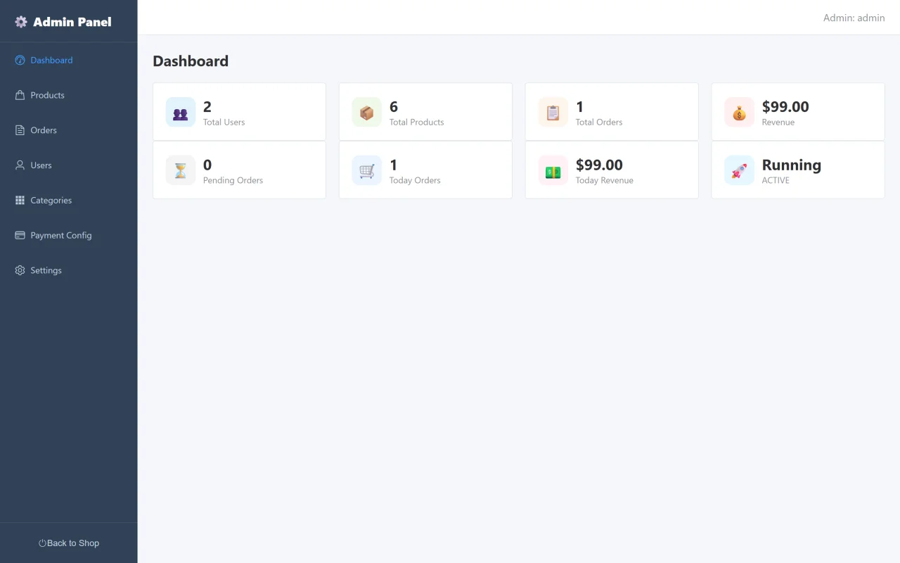This screenshot has height=563, width=900.
Task: Click the Admin Panel title text
Action: click(72, 22)
